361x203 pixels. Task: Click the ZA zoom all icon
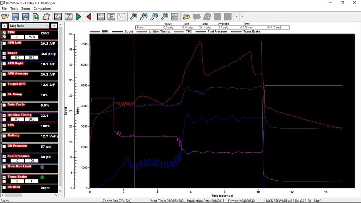tap(58, 17)
